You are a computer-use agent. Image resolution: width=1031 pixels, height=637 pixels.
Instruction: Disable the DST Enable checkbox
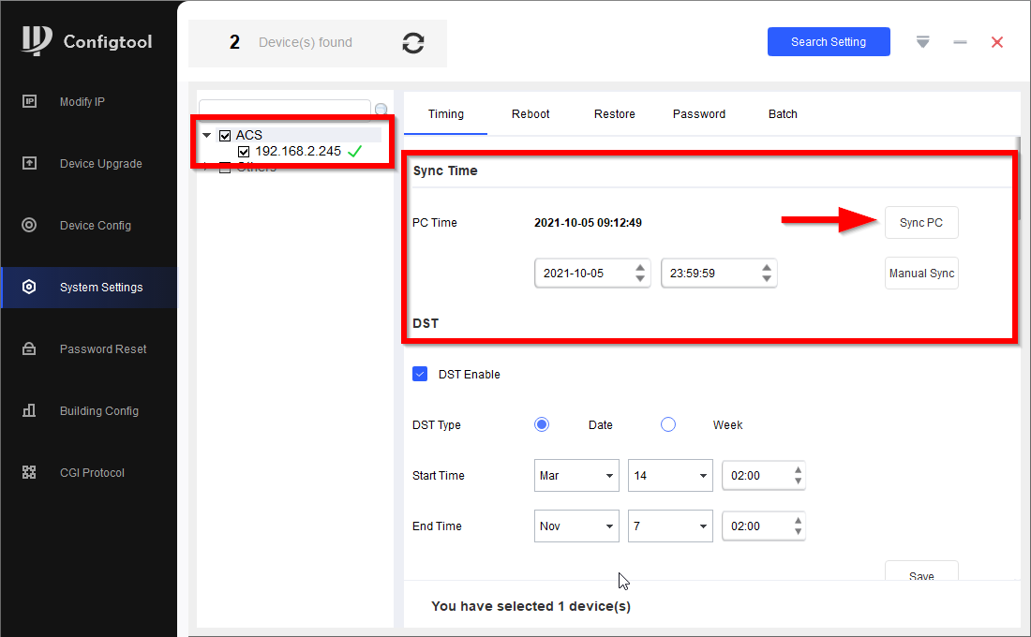(420, 374)
